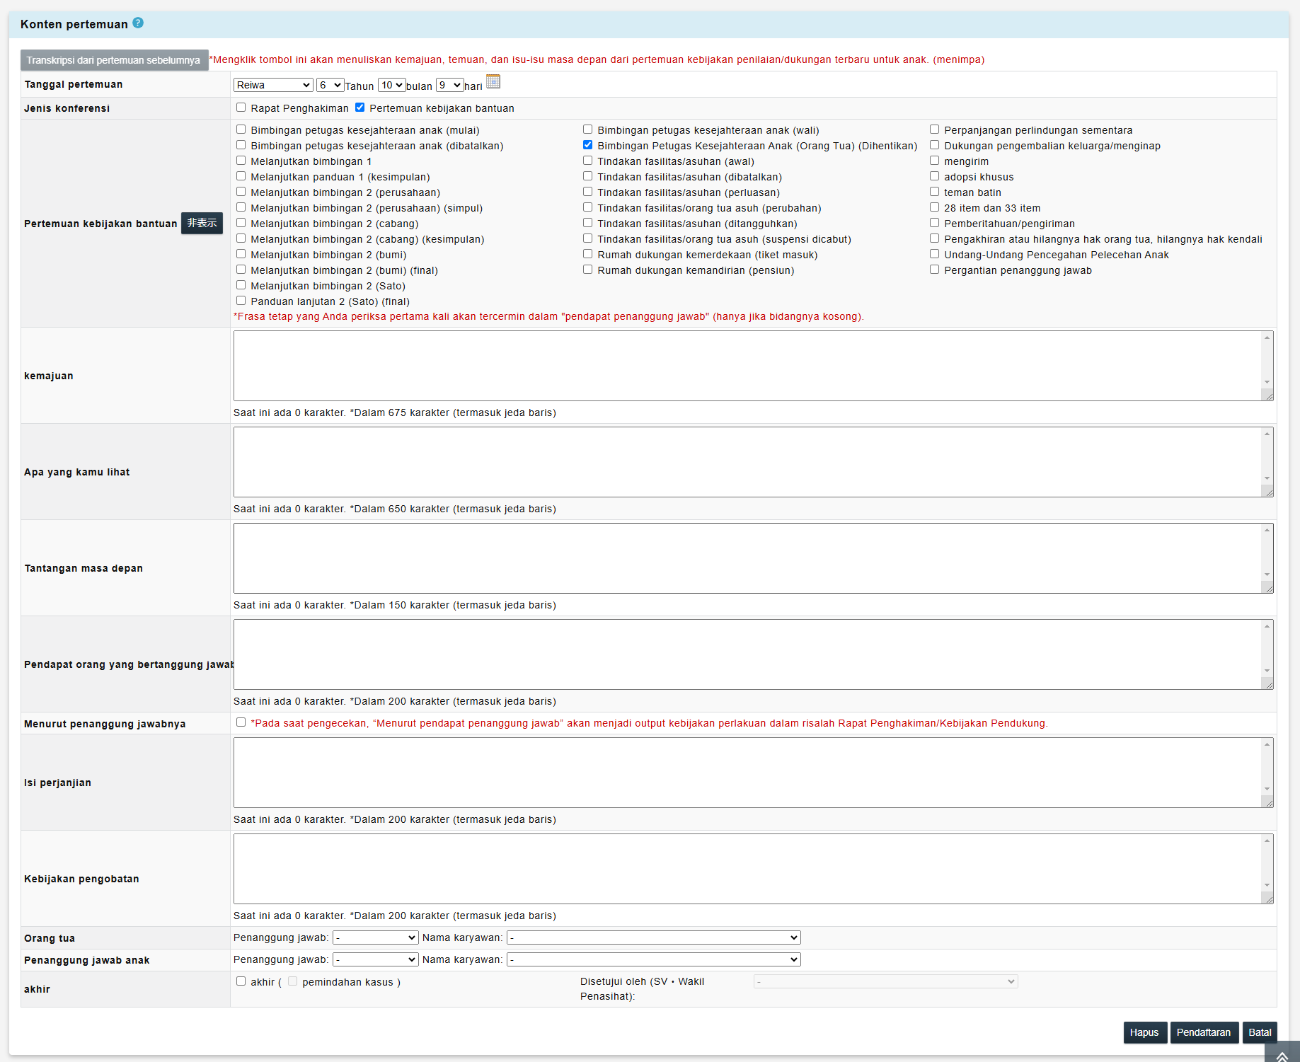This screenshot has width=1300, height=1062.
Task: Tick the Melanjutkan bimbingan 1 option
Action: pos(241,161)
